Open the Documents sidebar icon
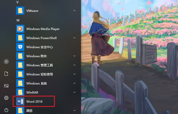 [6, 74]
